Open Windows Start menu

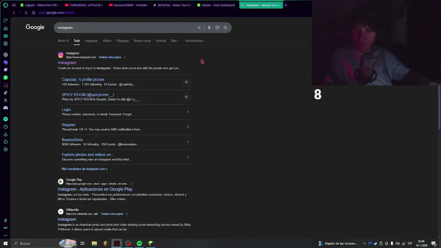click(x=5, y=244)
